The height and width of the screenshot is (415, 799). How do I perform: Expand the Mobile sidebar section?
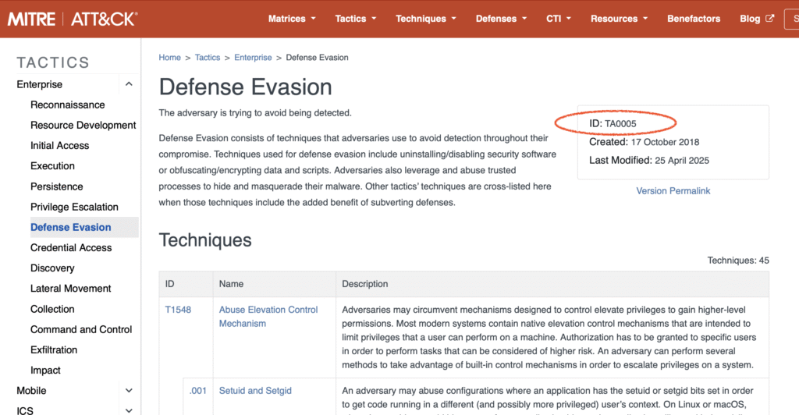pos(129,390)
